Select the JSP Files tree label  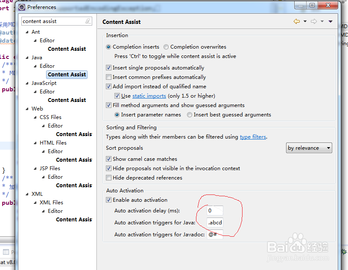click(x=50, y=168)
